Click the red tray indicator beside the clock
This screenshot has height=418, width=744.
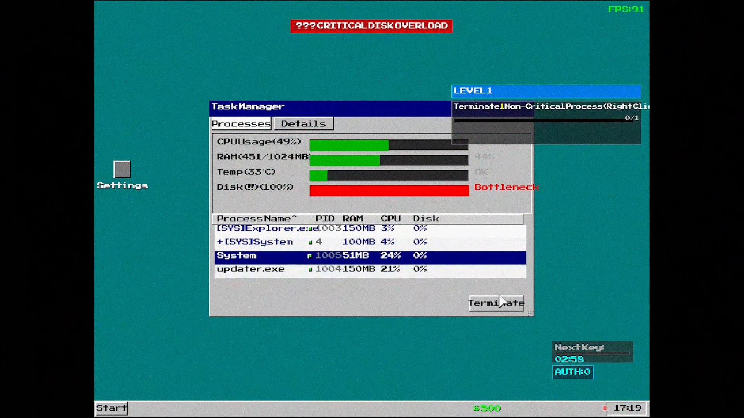pyautogui.click(x=605, y=408)
